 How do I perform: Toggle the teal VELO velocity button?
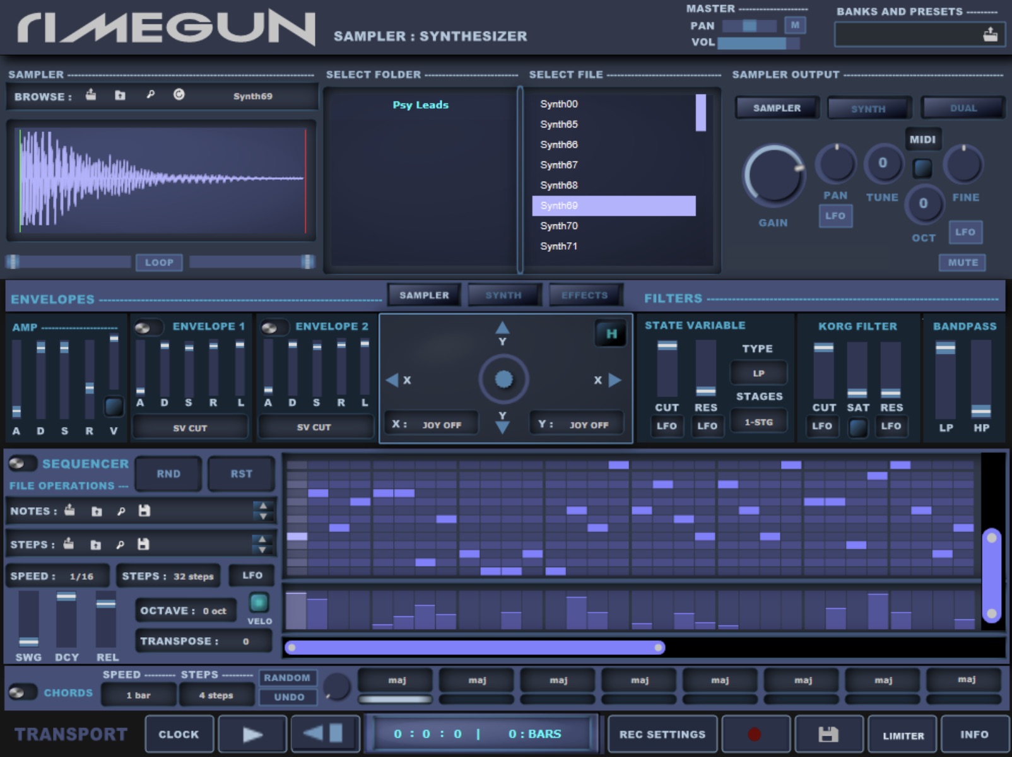pos(259,602)
